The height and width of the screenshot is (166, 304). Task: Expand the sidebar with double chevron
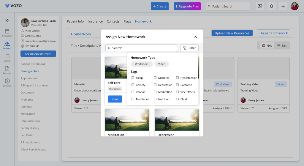[x=7, y=20]
